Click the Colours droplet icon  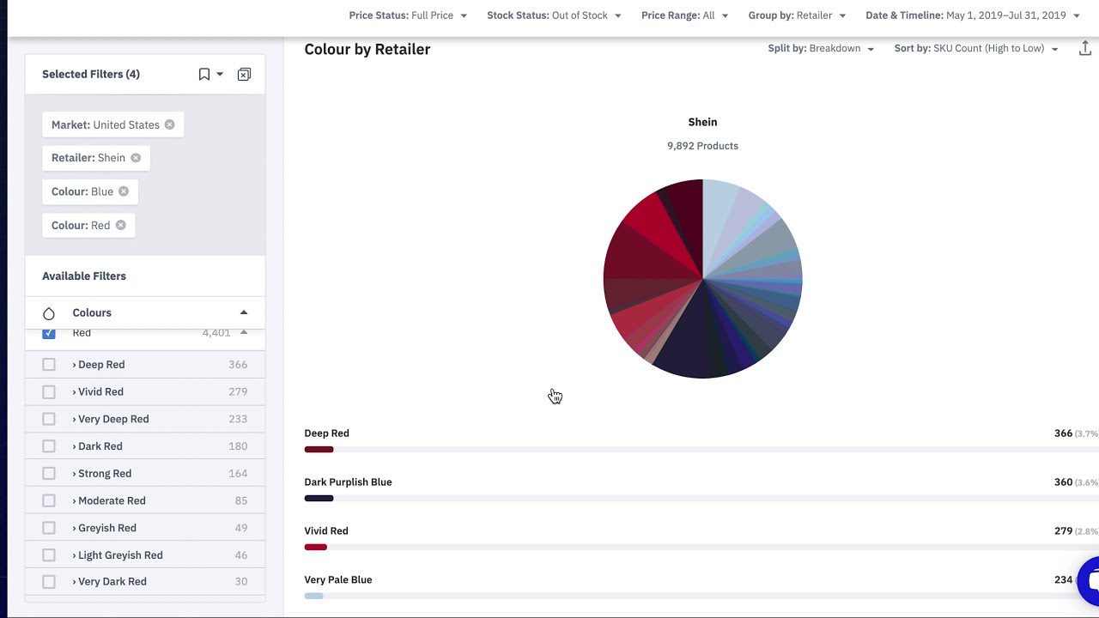[49, 313]
